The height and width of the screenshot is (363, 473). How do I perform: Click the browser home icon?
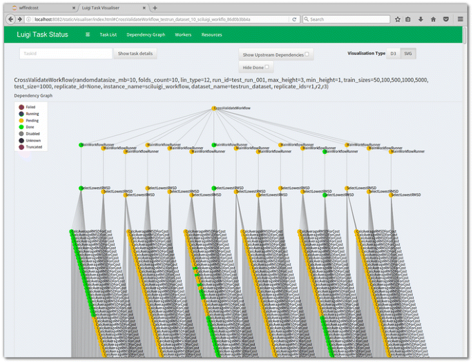point(434,19)
